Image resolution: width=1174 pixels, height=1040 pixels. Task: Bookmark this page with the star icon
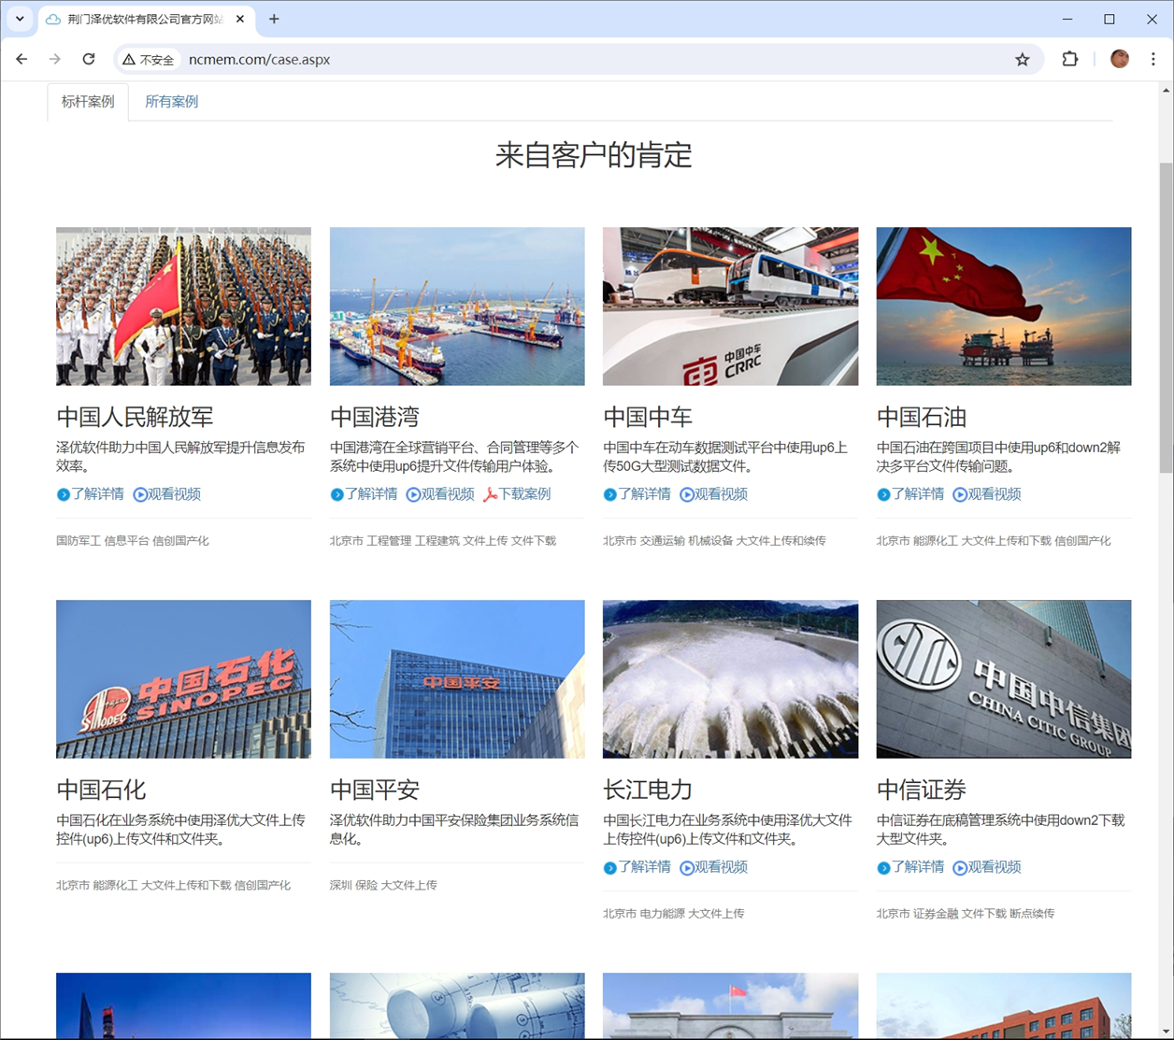(x=1023, y=59)
